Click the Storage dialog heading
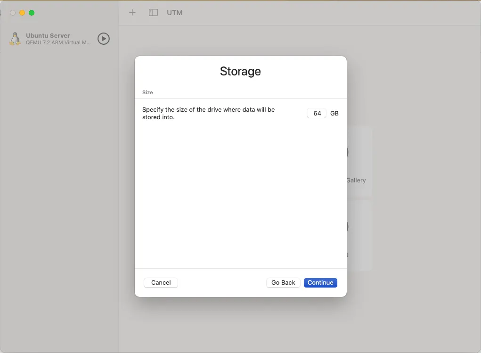Image resolution: width=481 pixels, height=353 pixels. coord(240,71)
